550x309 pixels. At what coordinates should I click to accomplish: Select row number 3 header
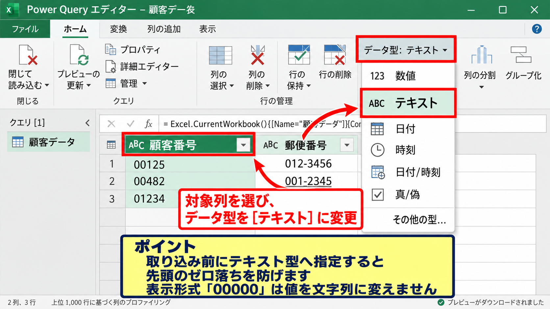point(112,199)
